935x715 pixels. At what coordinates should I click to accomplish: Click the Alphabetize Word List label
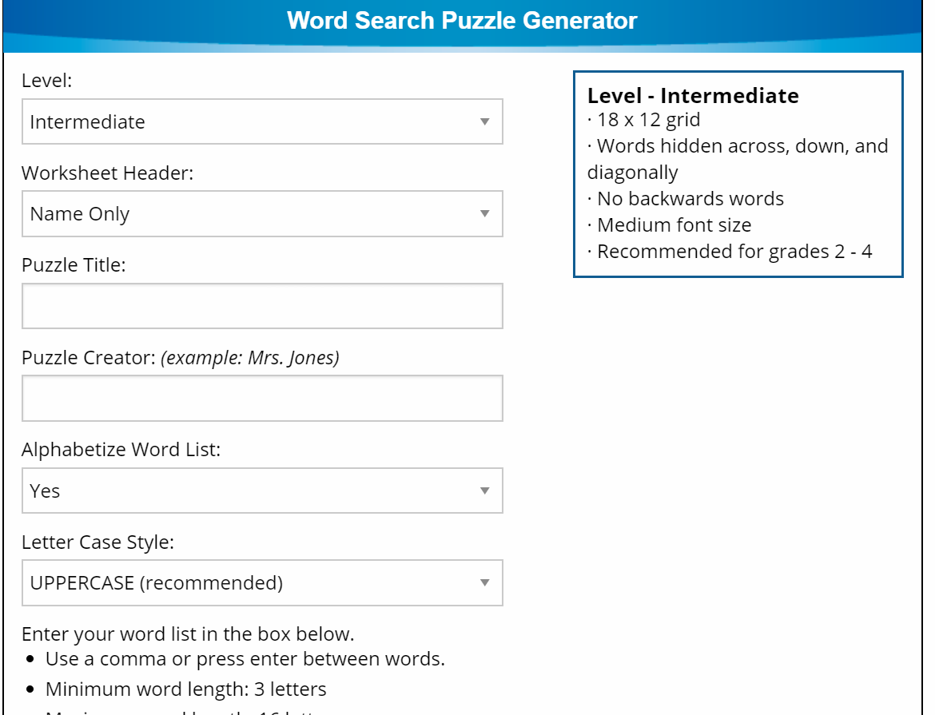[121, 450]
